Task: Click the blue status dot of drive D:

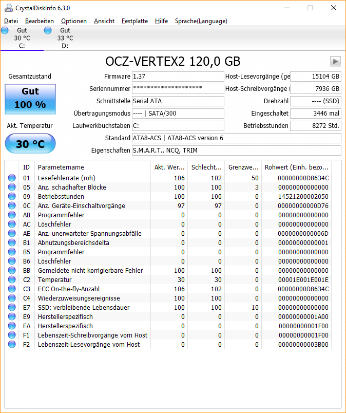Action: click(48, 30)
